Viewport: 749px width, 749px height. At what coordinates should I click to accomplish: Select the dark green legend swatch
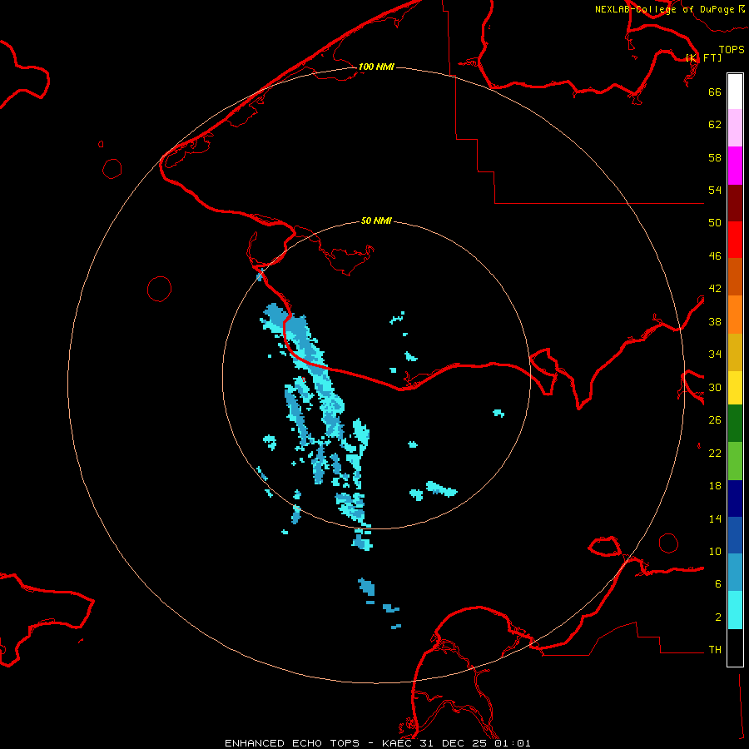[x=735, y=424]
